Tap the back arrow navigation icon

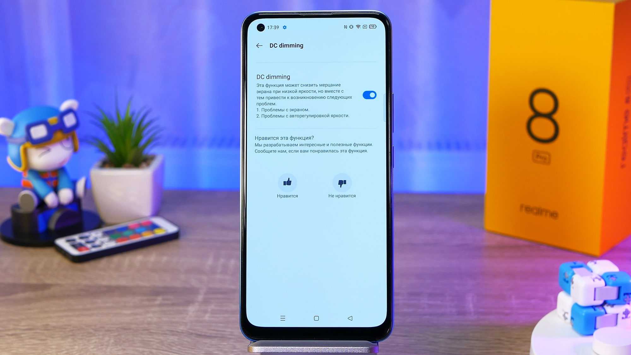click(x=259, y=45)
